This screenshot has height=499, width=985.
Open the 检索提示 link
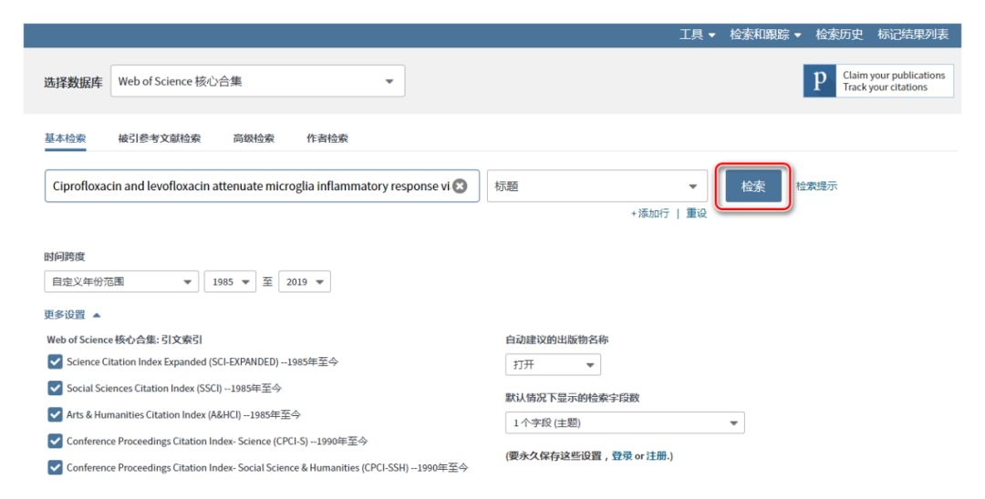click(816, 186)
